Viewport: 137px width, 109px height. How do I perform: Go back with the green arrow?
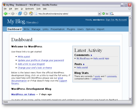[5, 14]
